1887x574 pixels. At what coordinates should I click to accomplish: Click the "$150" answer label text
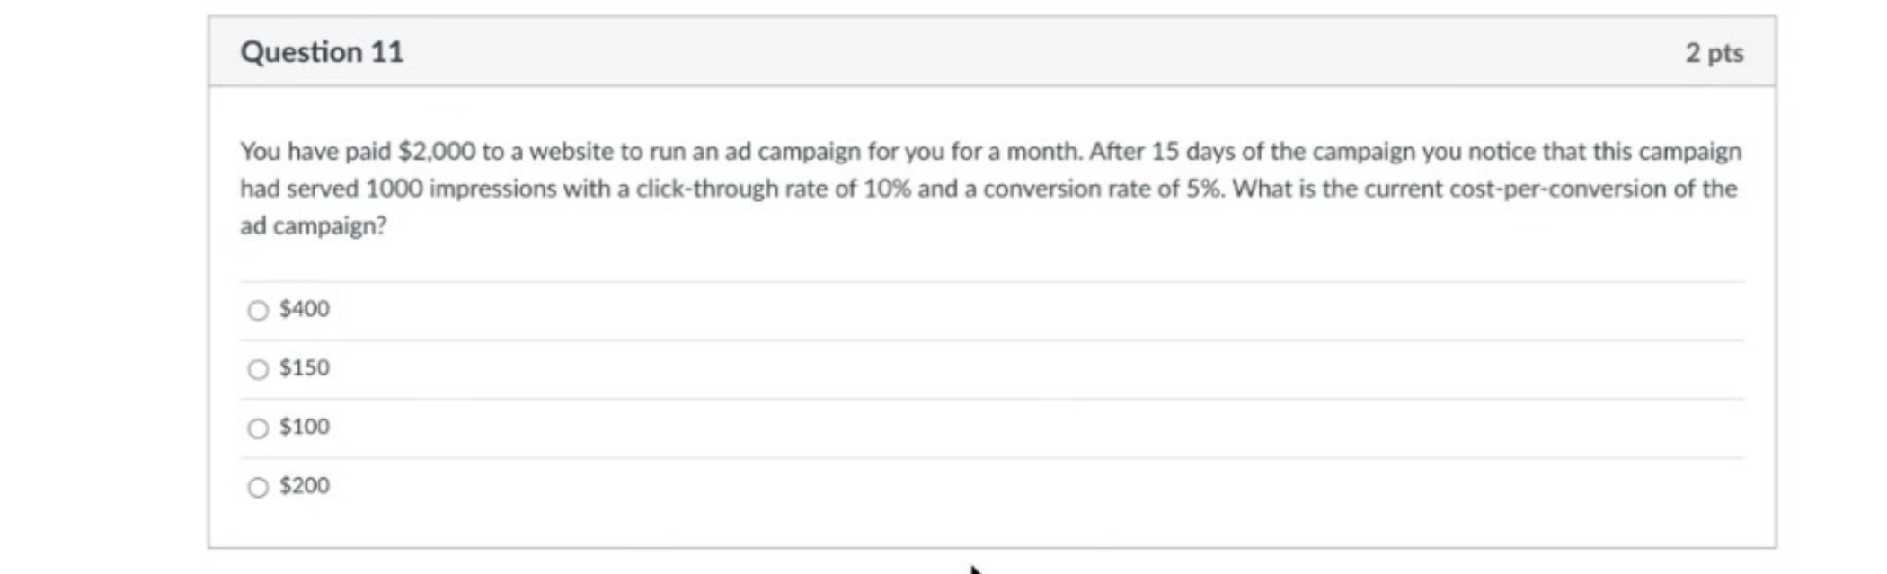click(x=305, y=368)
